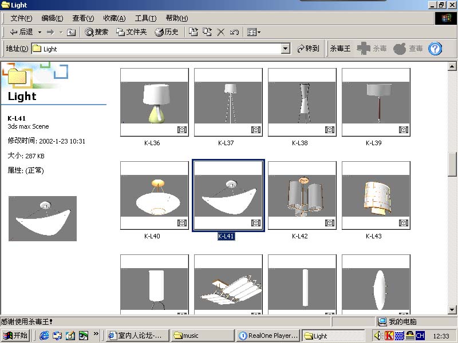Image resolution: width=458 pixels, height=343 pixels.
Task: Open the History (历史) pane
Action: click(167, 33)
